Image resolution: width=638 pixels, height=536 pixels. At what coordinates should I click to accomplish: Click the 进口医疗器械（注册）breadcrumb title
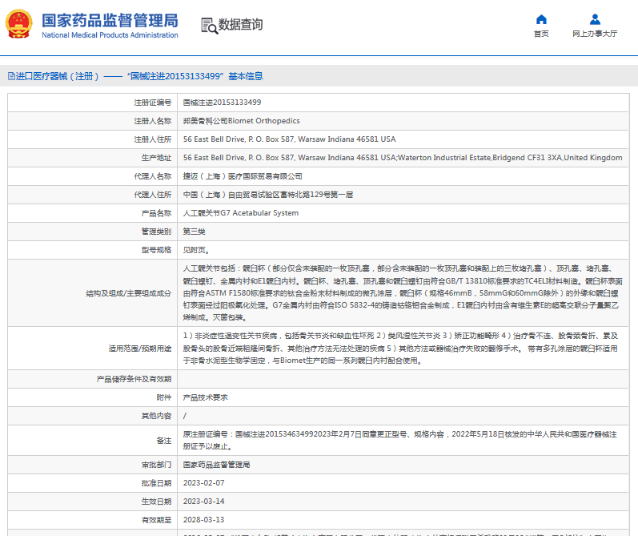(x=57, y=76)
